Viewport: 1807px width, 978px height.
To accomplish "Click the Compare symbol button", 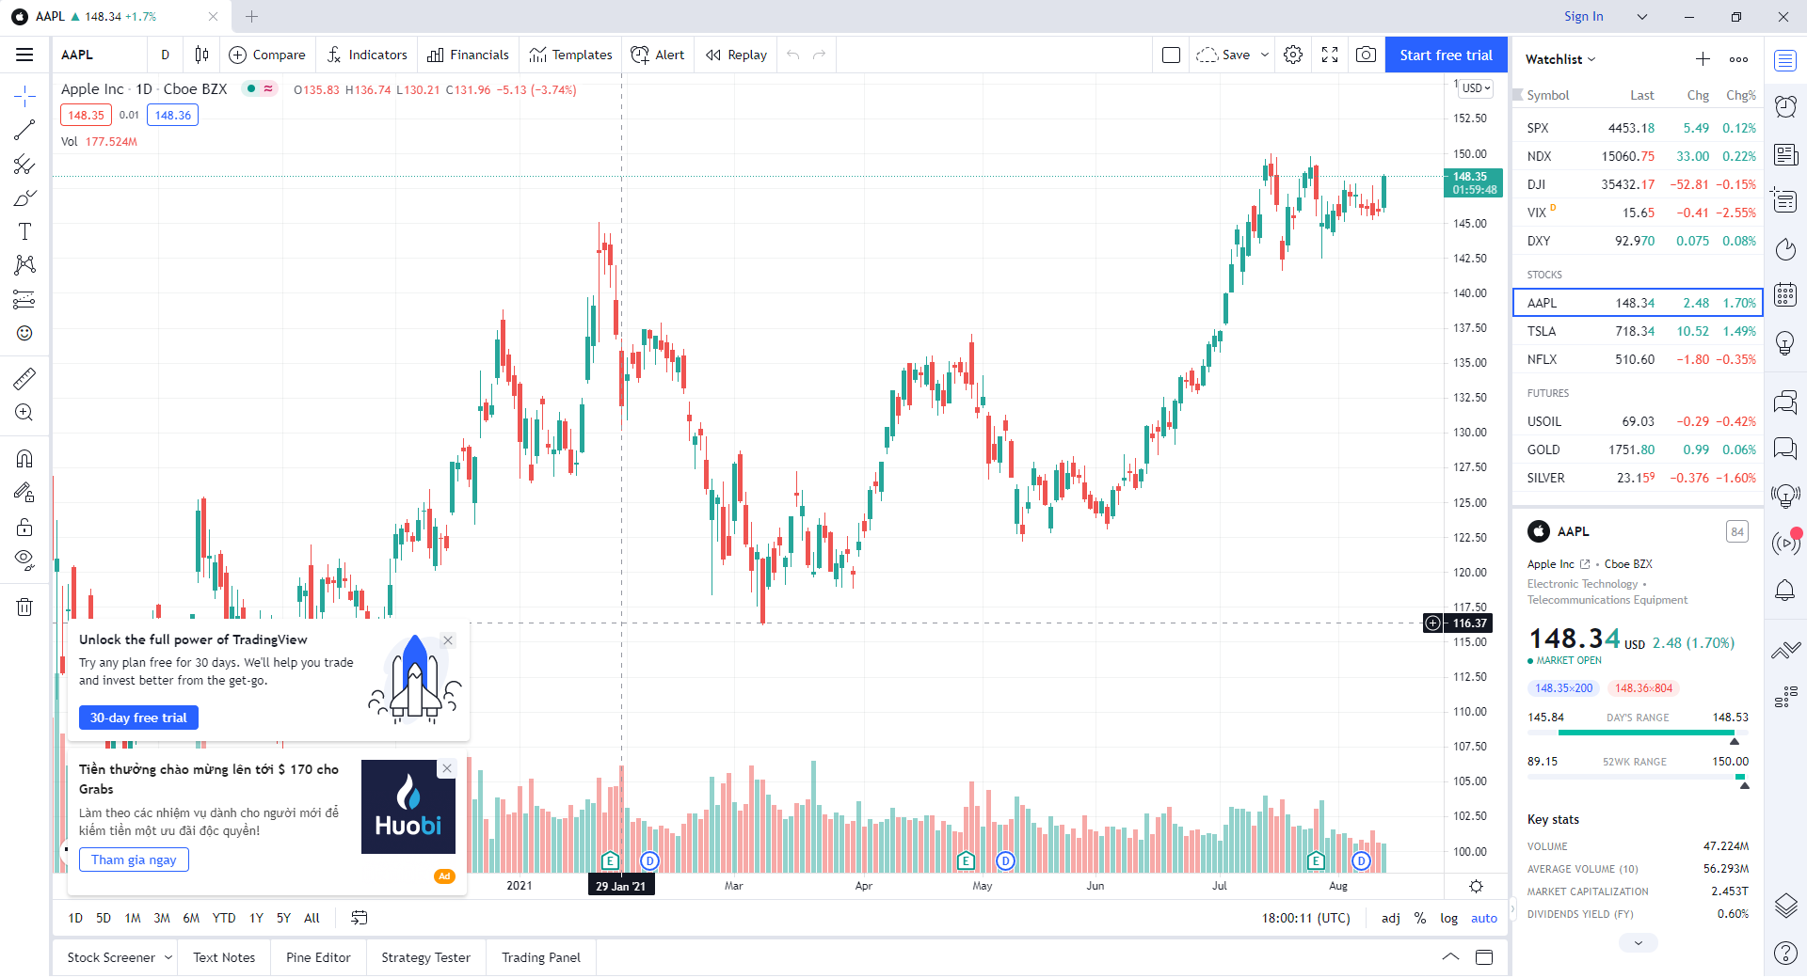I will pos(267,55).
